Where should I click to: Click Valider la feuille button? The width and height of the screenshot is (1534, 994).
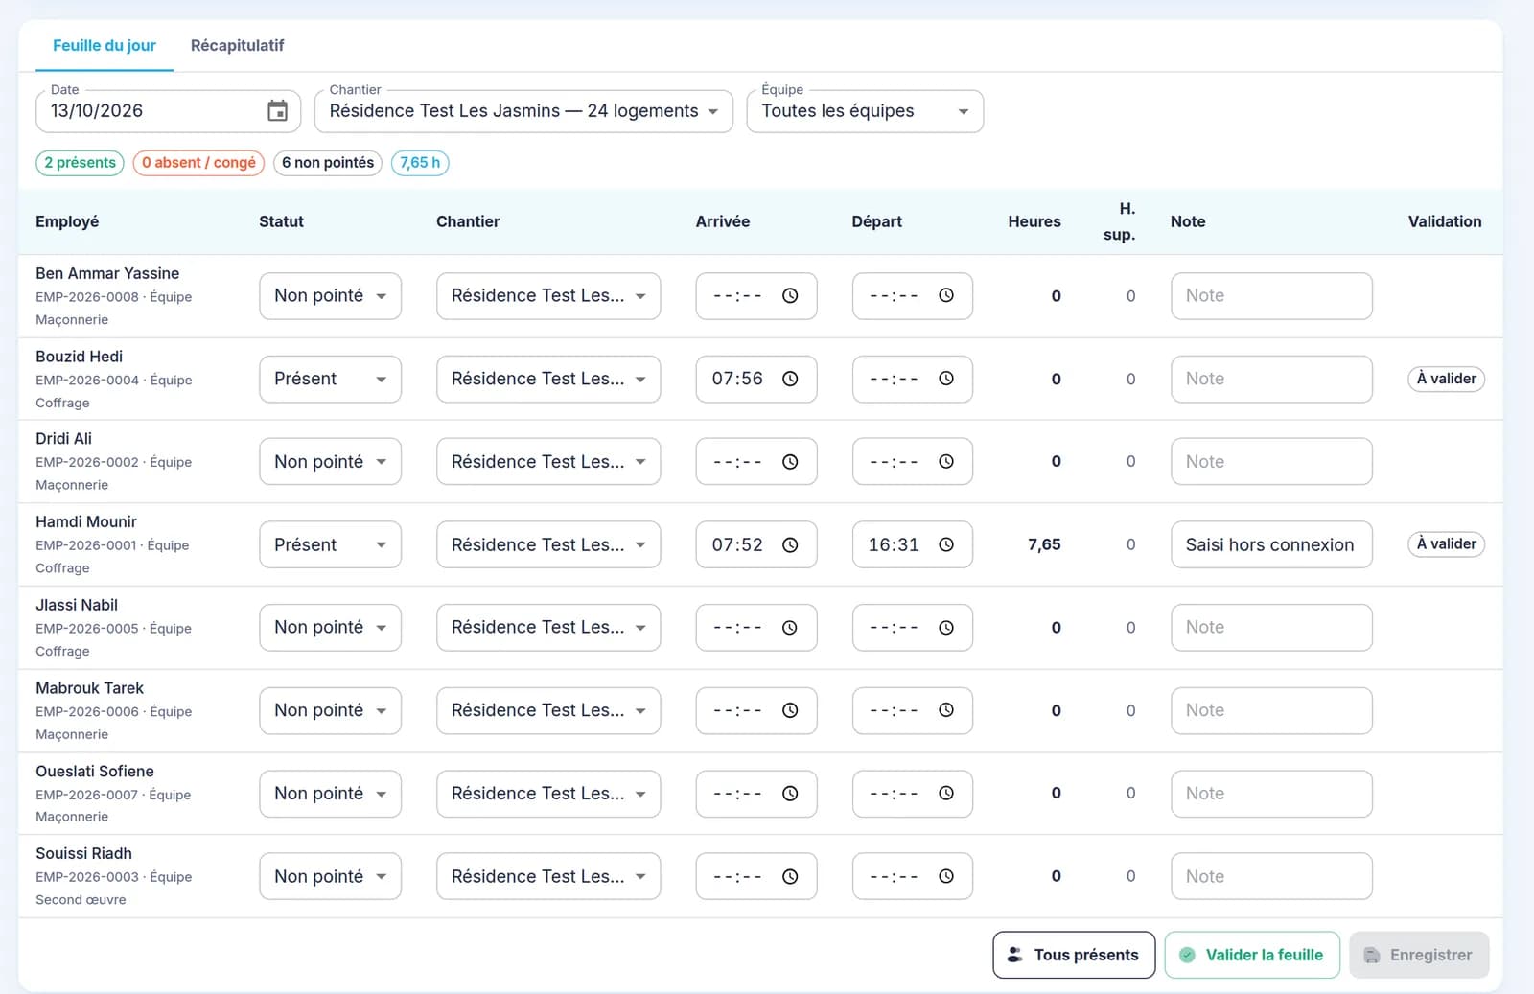tap(1252, 955)
